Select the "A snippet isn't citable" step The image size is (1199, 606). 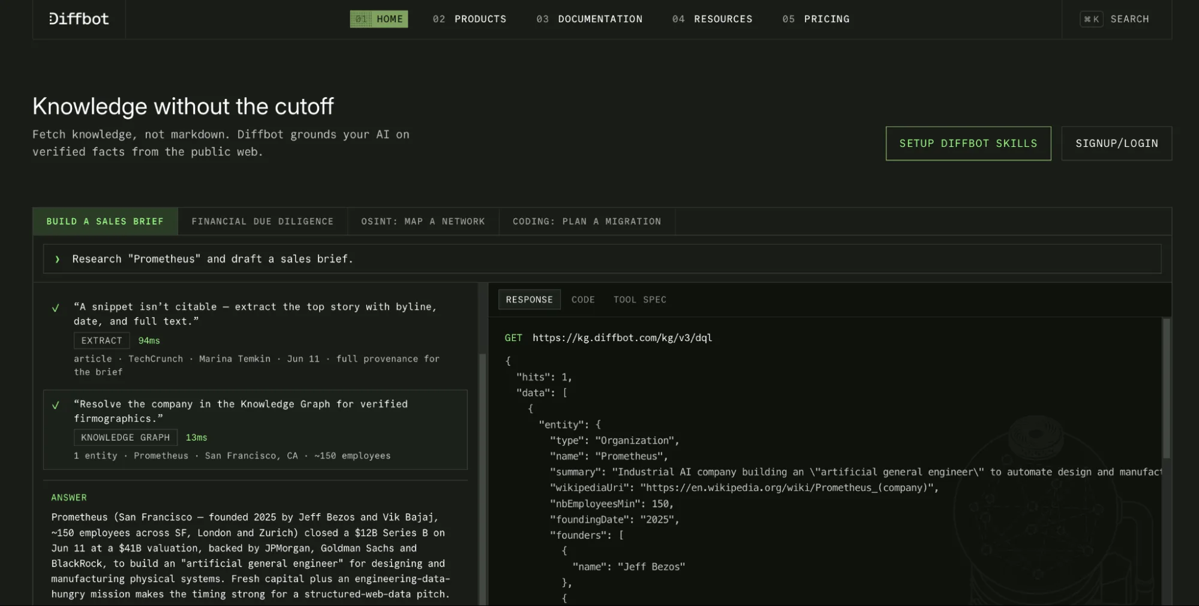click(x=256, y=339)
